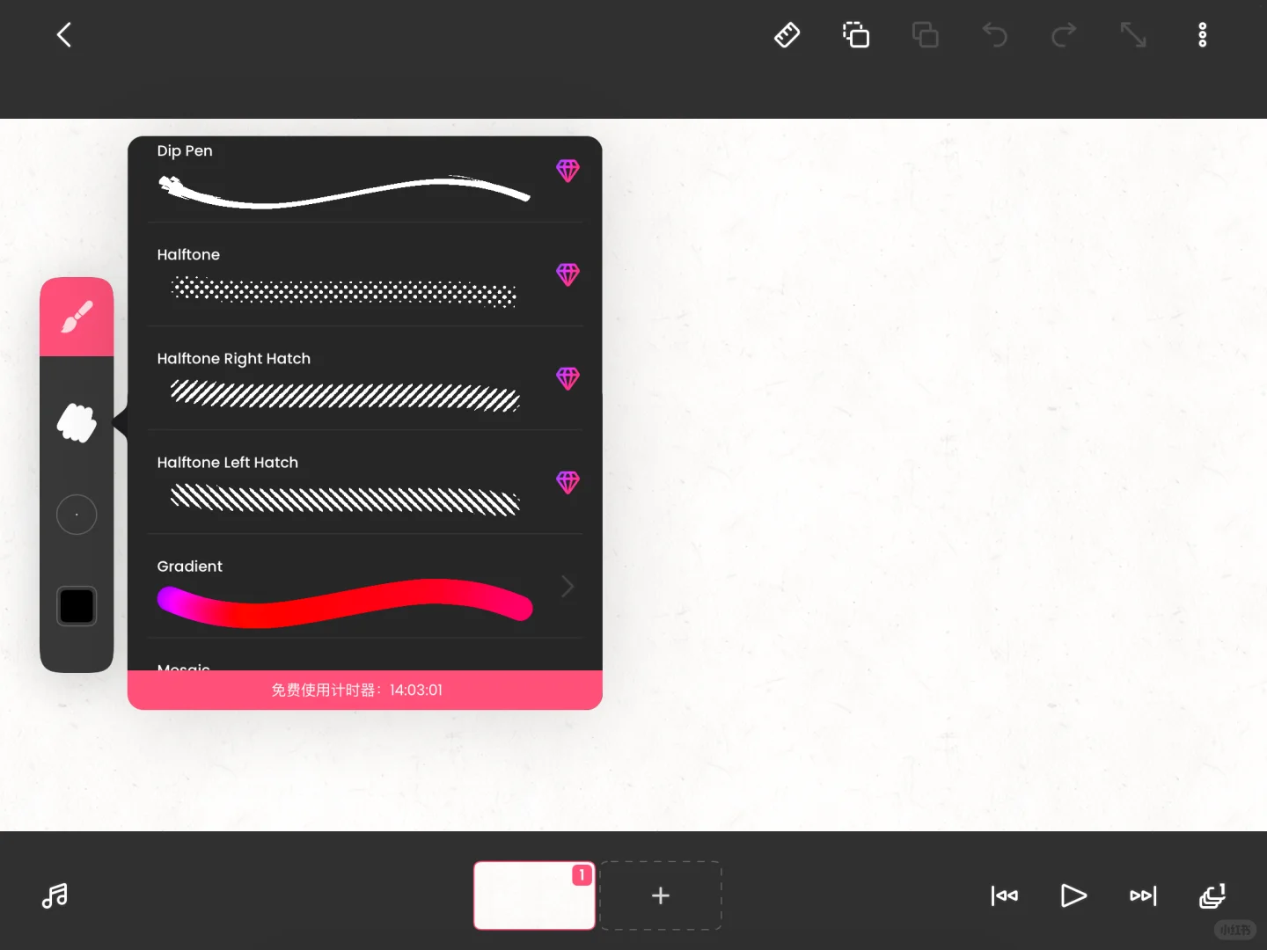Tap Halftone Right Hatch premium diamond
The image size is (1267, 950).
pos(568,378)
